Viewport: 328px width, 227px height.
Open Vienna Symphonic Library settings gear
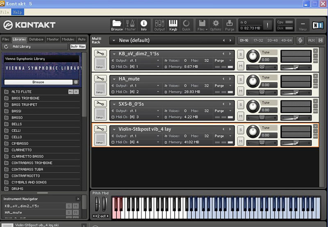tap(76, 82)
